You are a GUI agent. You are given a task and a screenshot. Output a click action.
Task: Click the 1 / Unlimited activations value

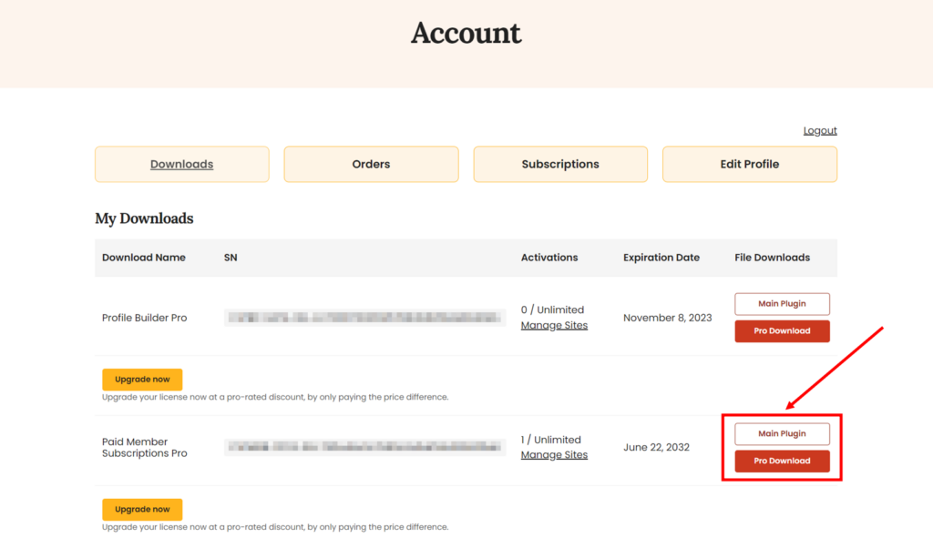pos(550,440)
